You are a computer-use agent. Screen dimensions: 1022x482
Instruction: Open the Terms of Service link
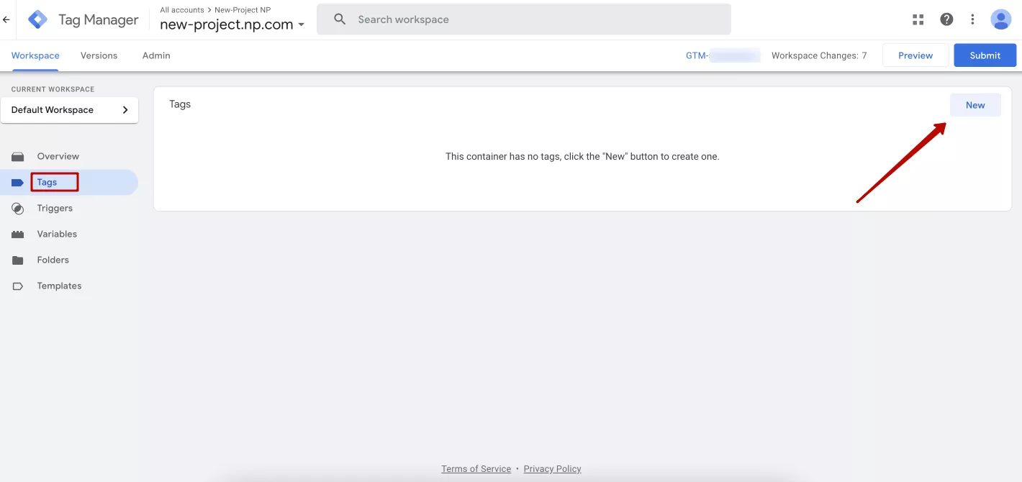[476, 469]
